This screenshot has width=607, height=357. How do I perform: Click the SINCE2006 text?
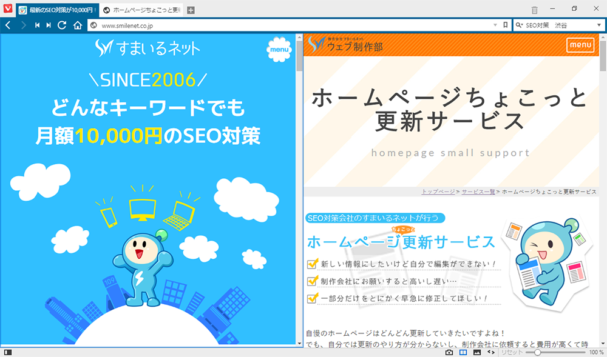[x=148, y=80]
